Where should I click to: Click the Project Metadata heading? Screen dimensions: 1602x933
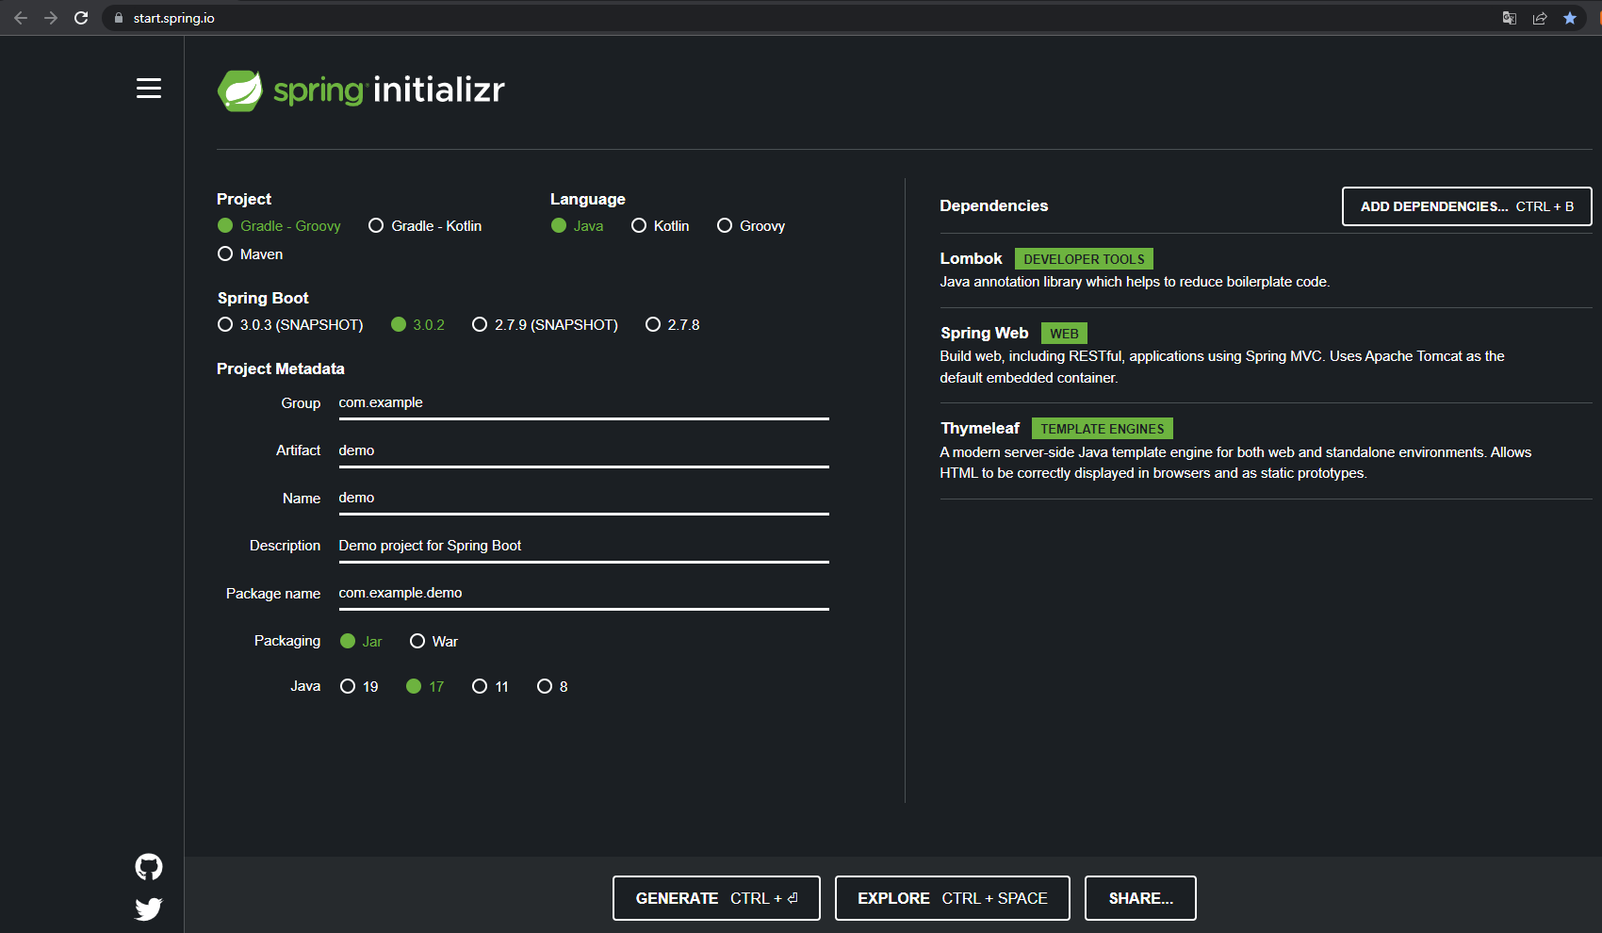[x=281, y=369]
